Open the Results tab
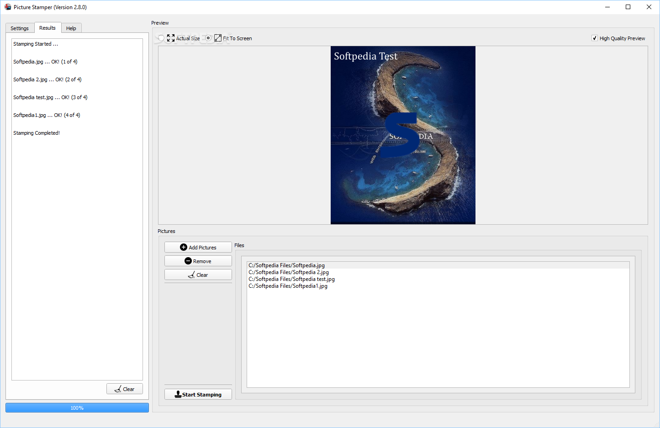The height and width of the screenshot is (428, 660). [48, 28]
